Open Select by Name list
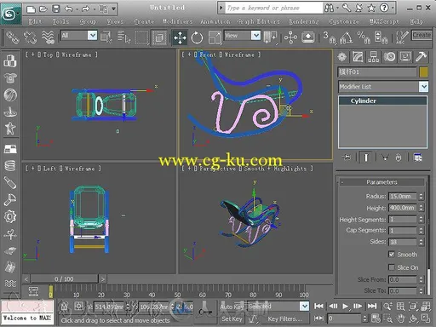Screen dimensions: 436x327 click(x=123, y=37)
